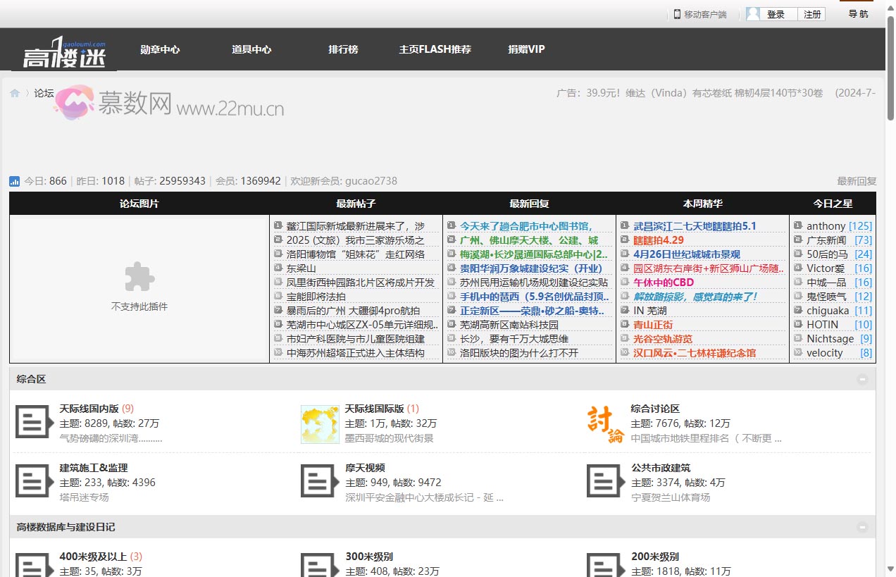Click the 综合讨论区 orange 討論 icon
This screenshot has width=896, height=577.
click(x=606, y=424)
